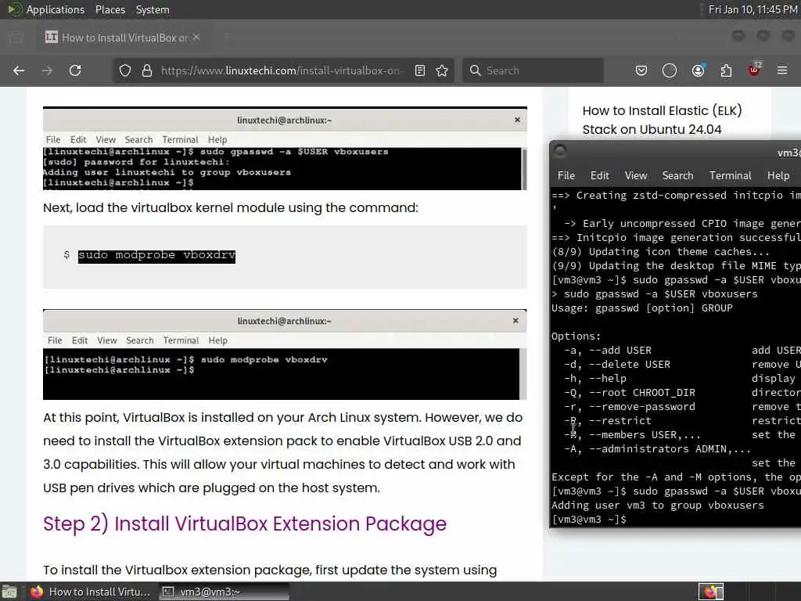The height and width of the screenshot is (601, 801).
Task: Open the Pocket save icon
Action: point(641,70)
